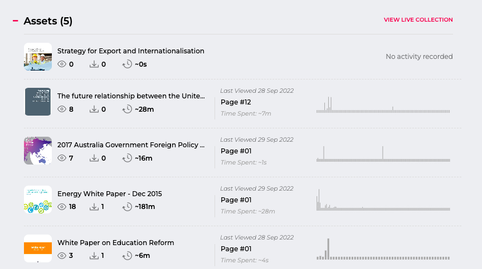Image resolution: width=482 pixels, height=269 pixels.
Task: Open the Strategy for Export and Internationalisation thumbnail
Action: coord(38,57)
